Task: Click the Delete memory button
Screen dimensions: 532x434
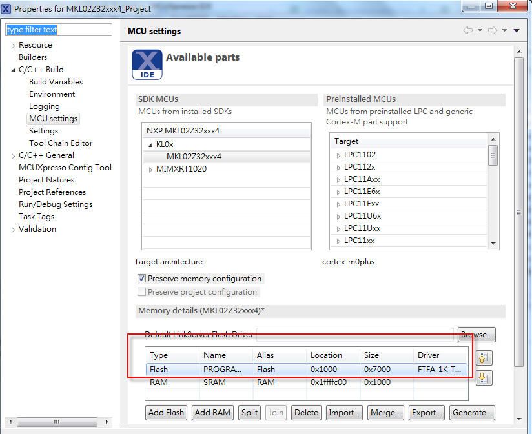Action: click(x=306, y=413)
